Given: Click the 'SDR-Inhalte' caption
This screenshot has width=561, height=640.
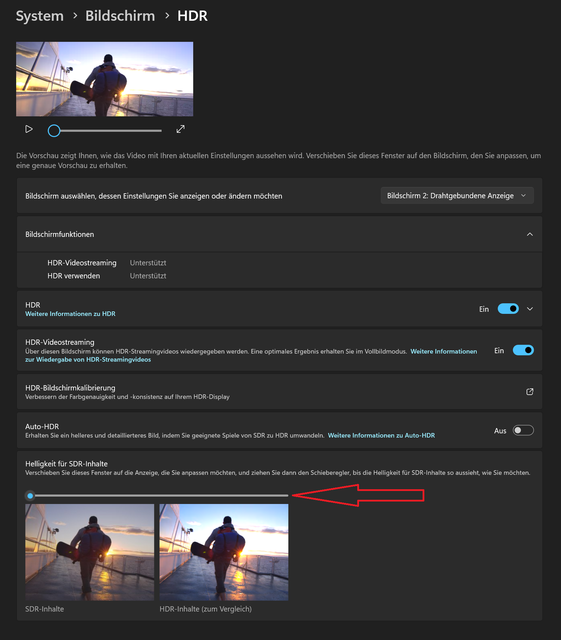Looking at the screenshot, I should pyautogui.click(x=45, y=609).
